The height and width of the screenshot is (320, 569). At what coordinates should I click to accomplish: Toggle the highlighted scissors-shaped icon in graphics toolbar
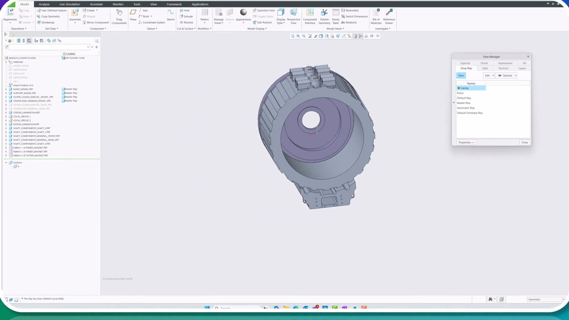pyautogui.click(x=361, y=36)
